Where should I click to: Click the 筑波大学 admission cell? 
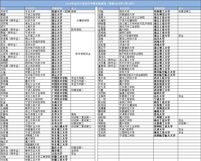pos(61,11)
